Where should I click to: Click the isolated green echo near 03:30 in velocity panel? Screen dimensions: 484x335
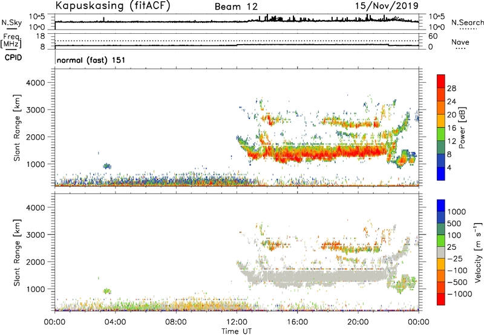(107, 291)
